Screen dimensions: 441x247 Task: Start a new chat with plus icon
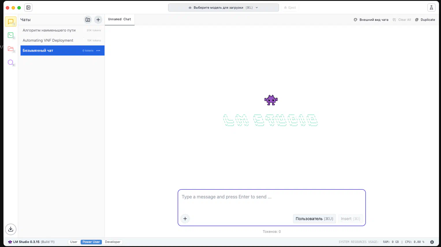[98, 20]
